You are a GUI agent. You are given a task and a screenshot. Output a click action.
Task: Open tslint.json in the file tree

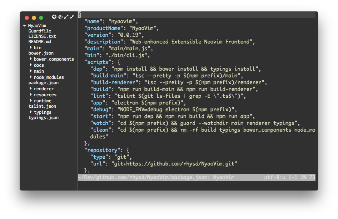[42, 106]
